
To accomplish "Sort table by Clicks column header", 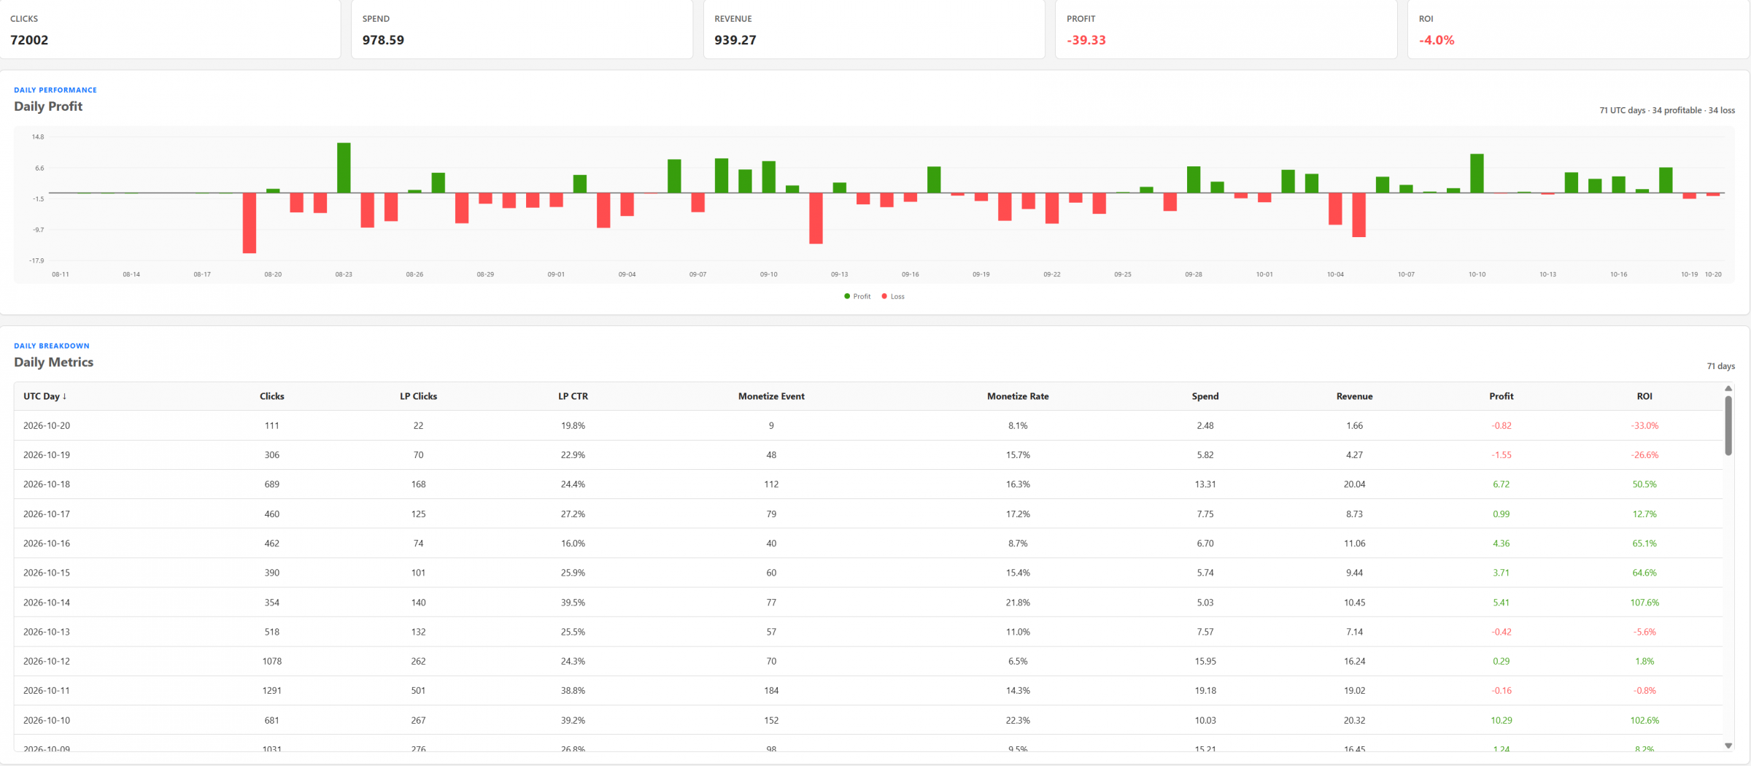I will 271,396.
